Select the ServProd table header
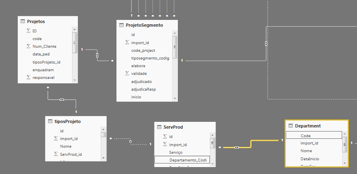 185,127
